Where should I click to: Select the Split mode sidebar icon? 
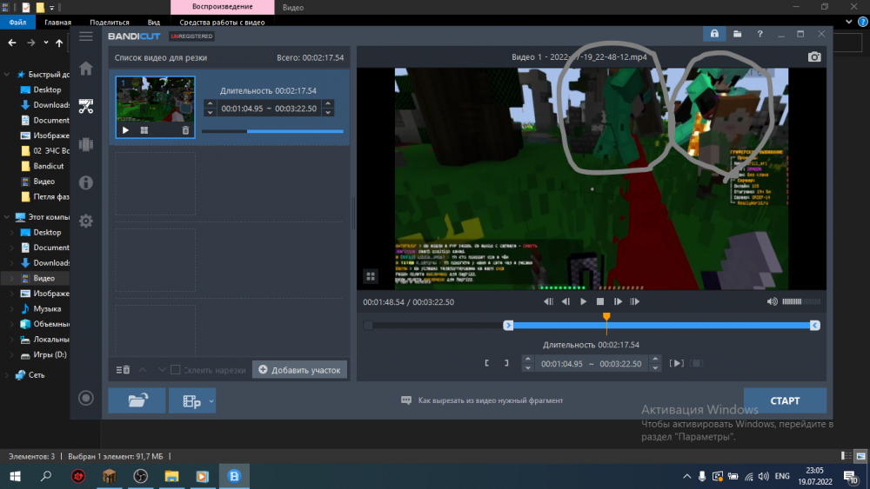click(x=85, y=144)
